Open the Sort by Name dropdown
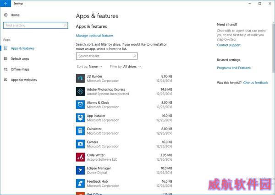275x195 pixels. (x=89, y=66)
